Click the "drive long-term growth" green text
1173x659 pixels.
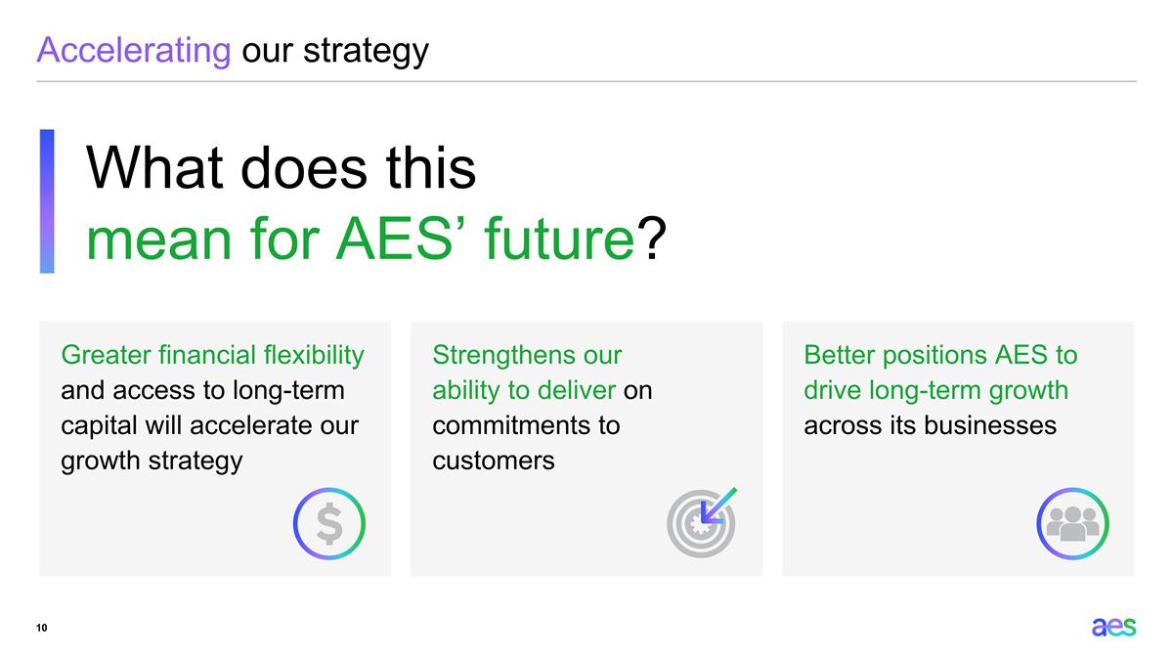pyautogui.click(x=935, y=389)
